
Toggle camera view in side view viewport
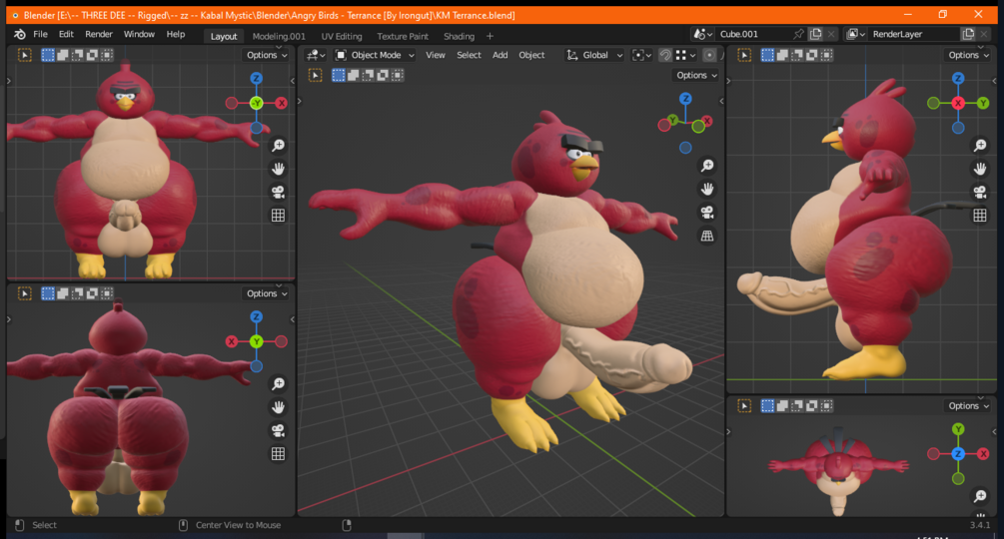(x=980, y=192)
